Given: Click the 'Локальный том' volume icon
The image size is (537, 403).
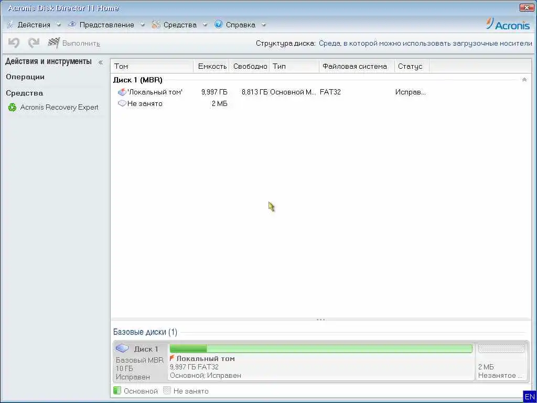Looking at the screenshot, I should click(122, 92).
